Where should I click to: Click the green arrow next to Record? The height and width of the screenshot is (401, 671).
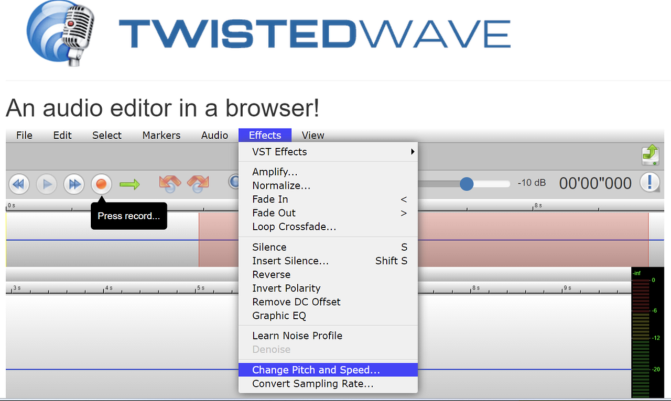129,184
